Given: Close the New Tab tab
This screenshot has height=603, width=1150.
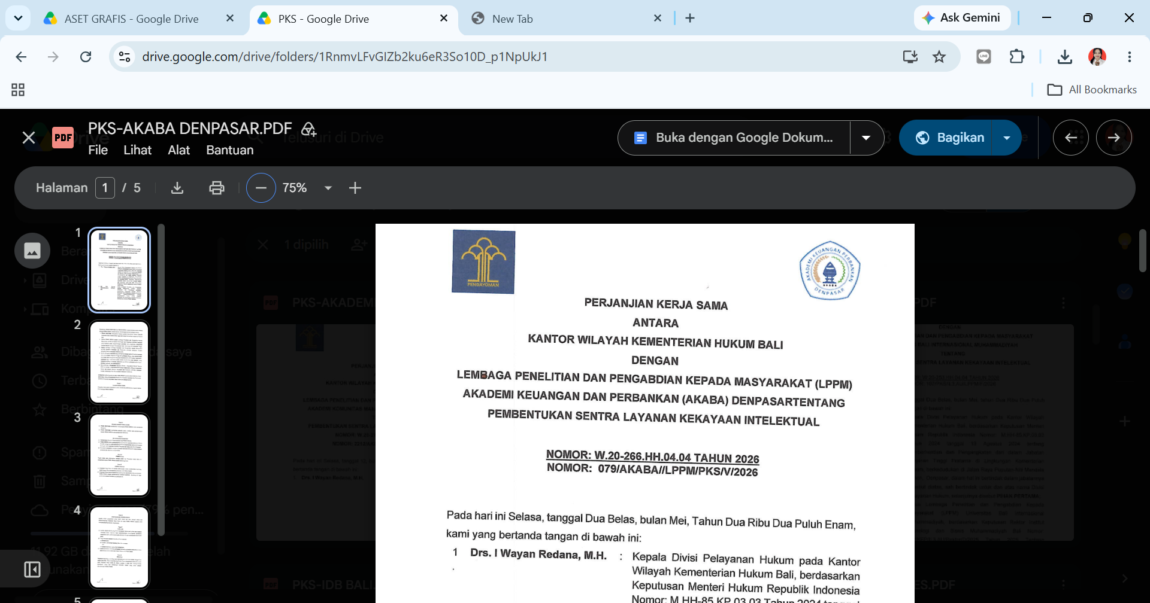Looking at the screenshot, I should pyautogui.click(x=658, y=19).
